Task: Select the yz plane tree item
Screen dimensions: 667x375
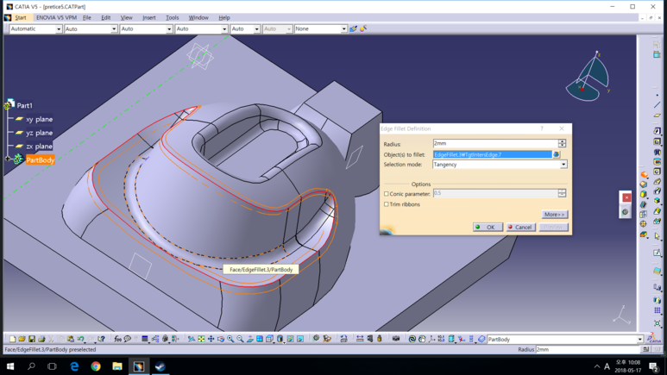Action: [39, 133]
